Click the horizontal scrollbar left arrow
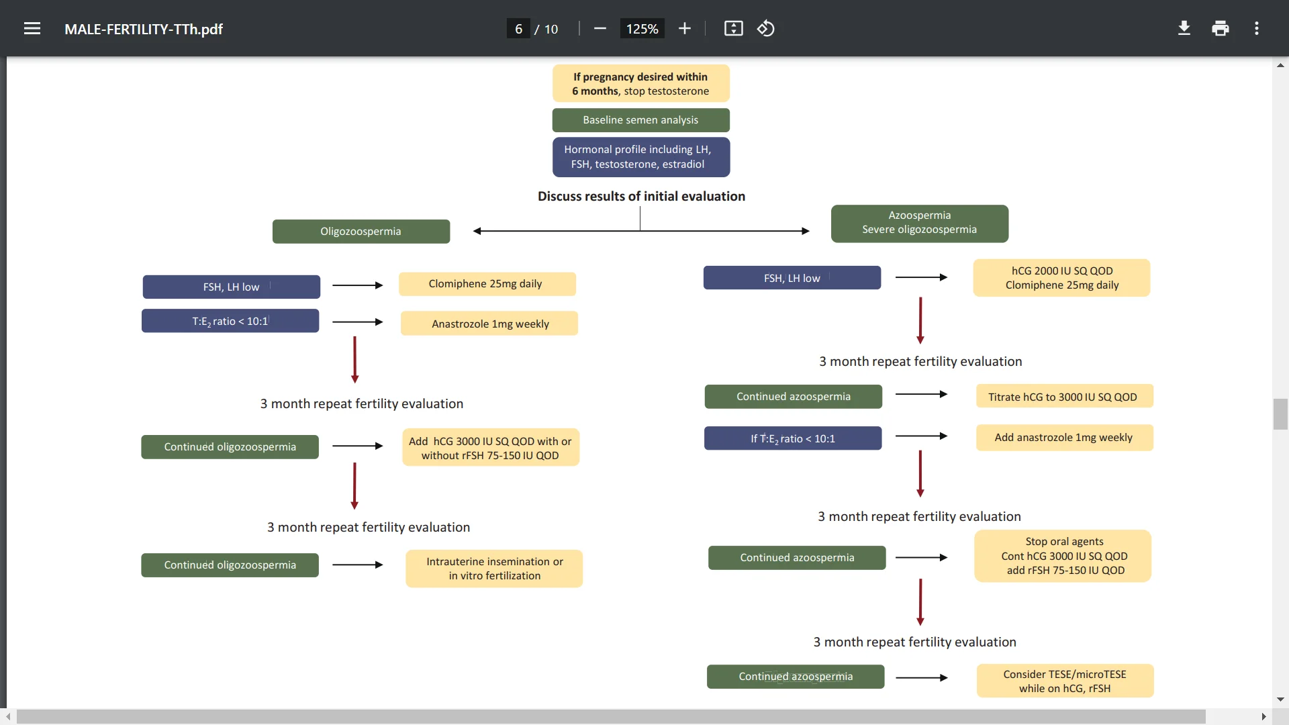Viewport: 1289px width, 725px height. (8, 717)
